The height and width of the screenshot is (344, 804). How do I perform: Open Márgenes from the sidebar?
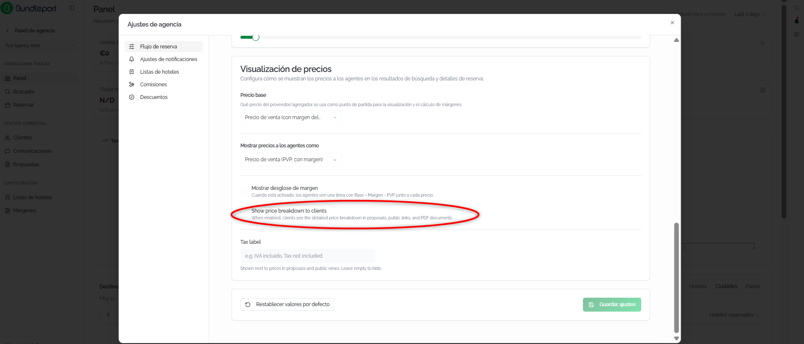tap(39, 211)
